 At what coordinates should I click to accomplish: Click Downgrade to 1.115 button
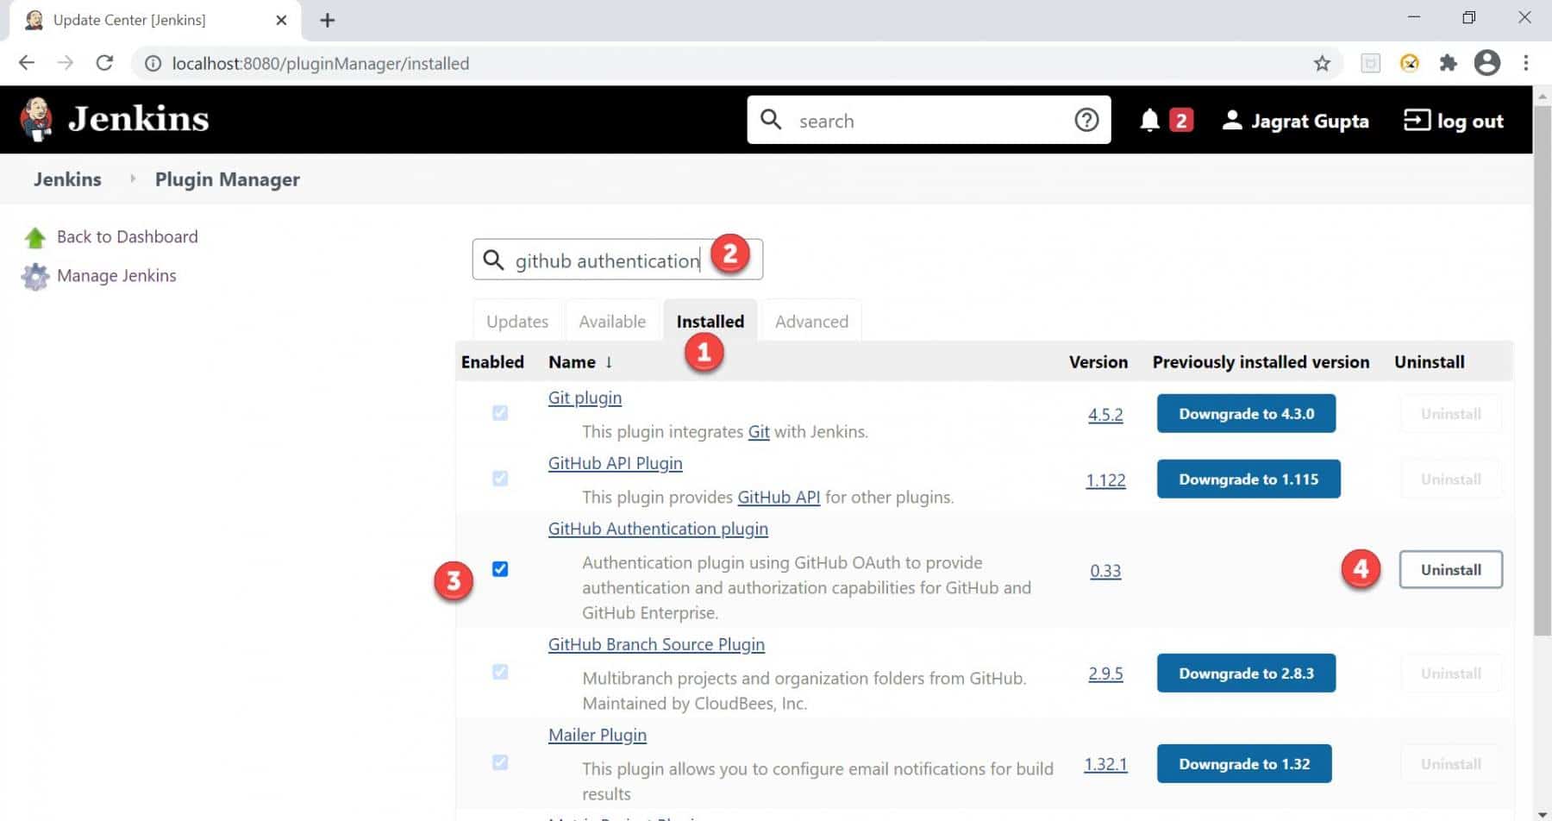[1248, 479]
